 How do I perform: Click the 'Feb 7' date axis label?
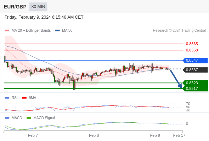pos(33,135)
